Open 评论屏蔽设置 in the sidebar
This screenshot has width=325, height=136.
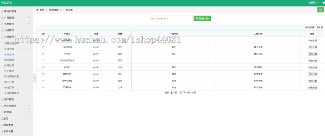(12, 76)
